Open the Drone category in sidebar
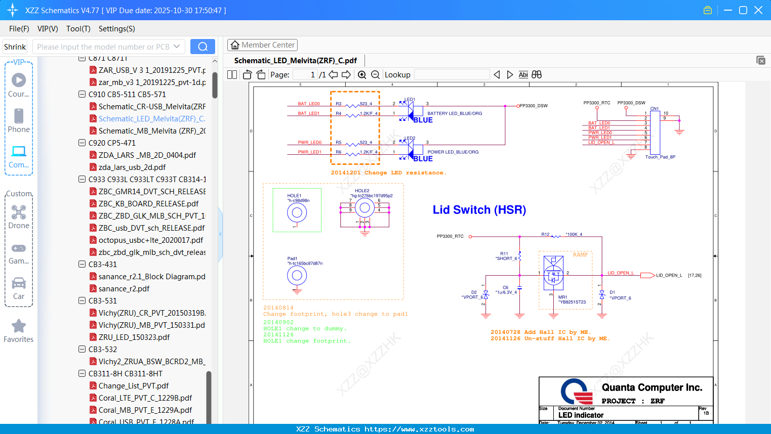This screenshot has height=434, width=771. 19,217
